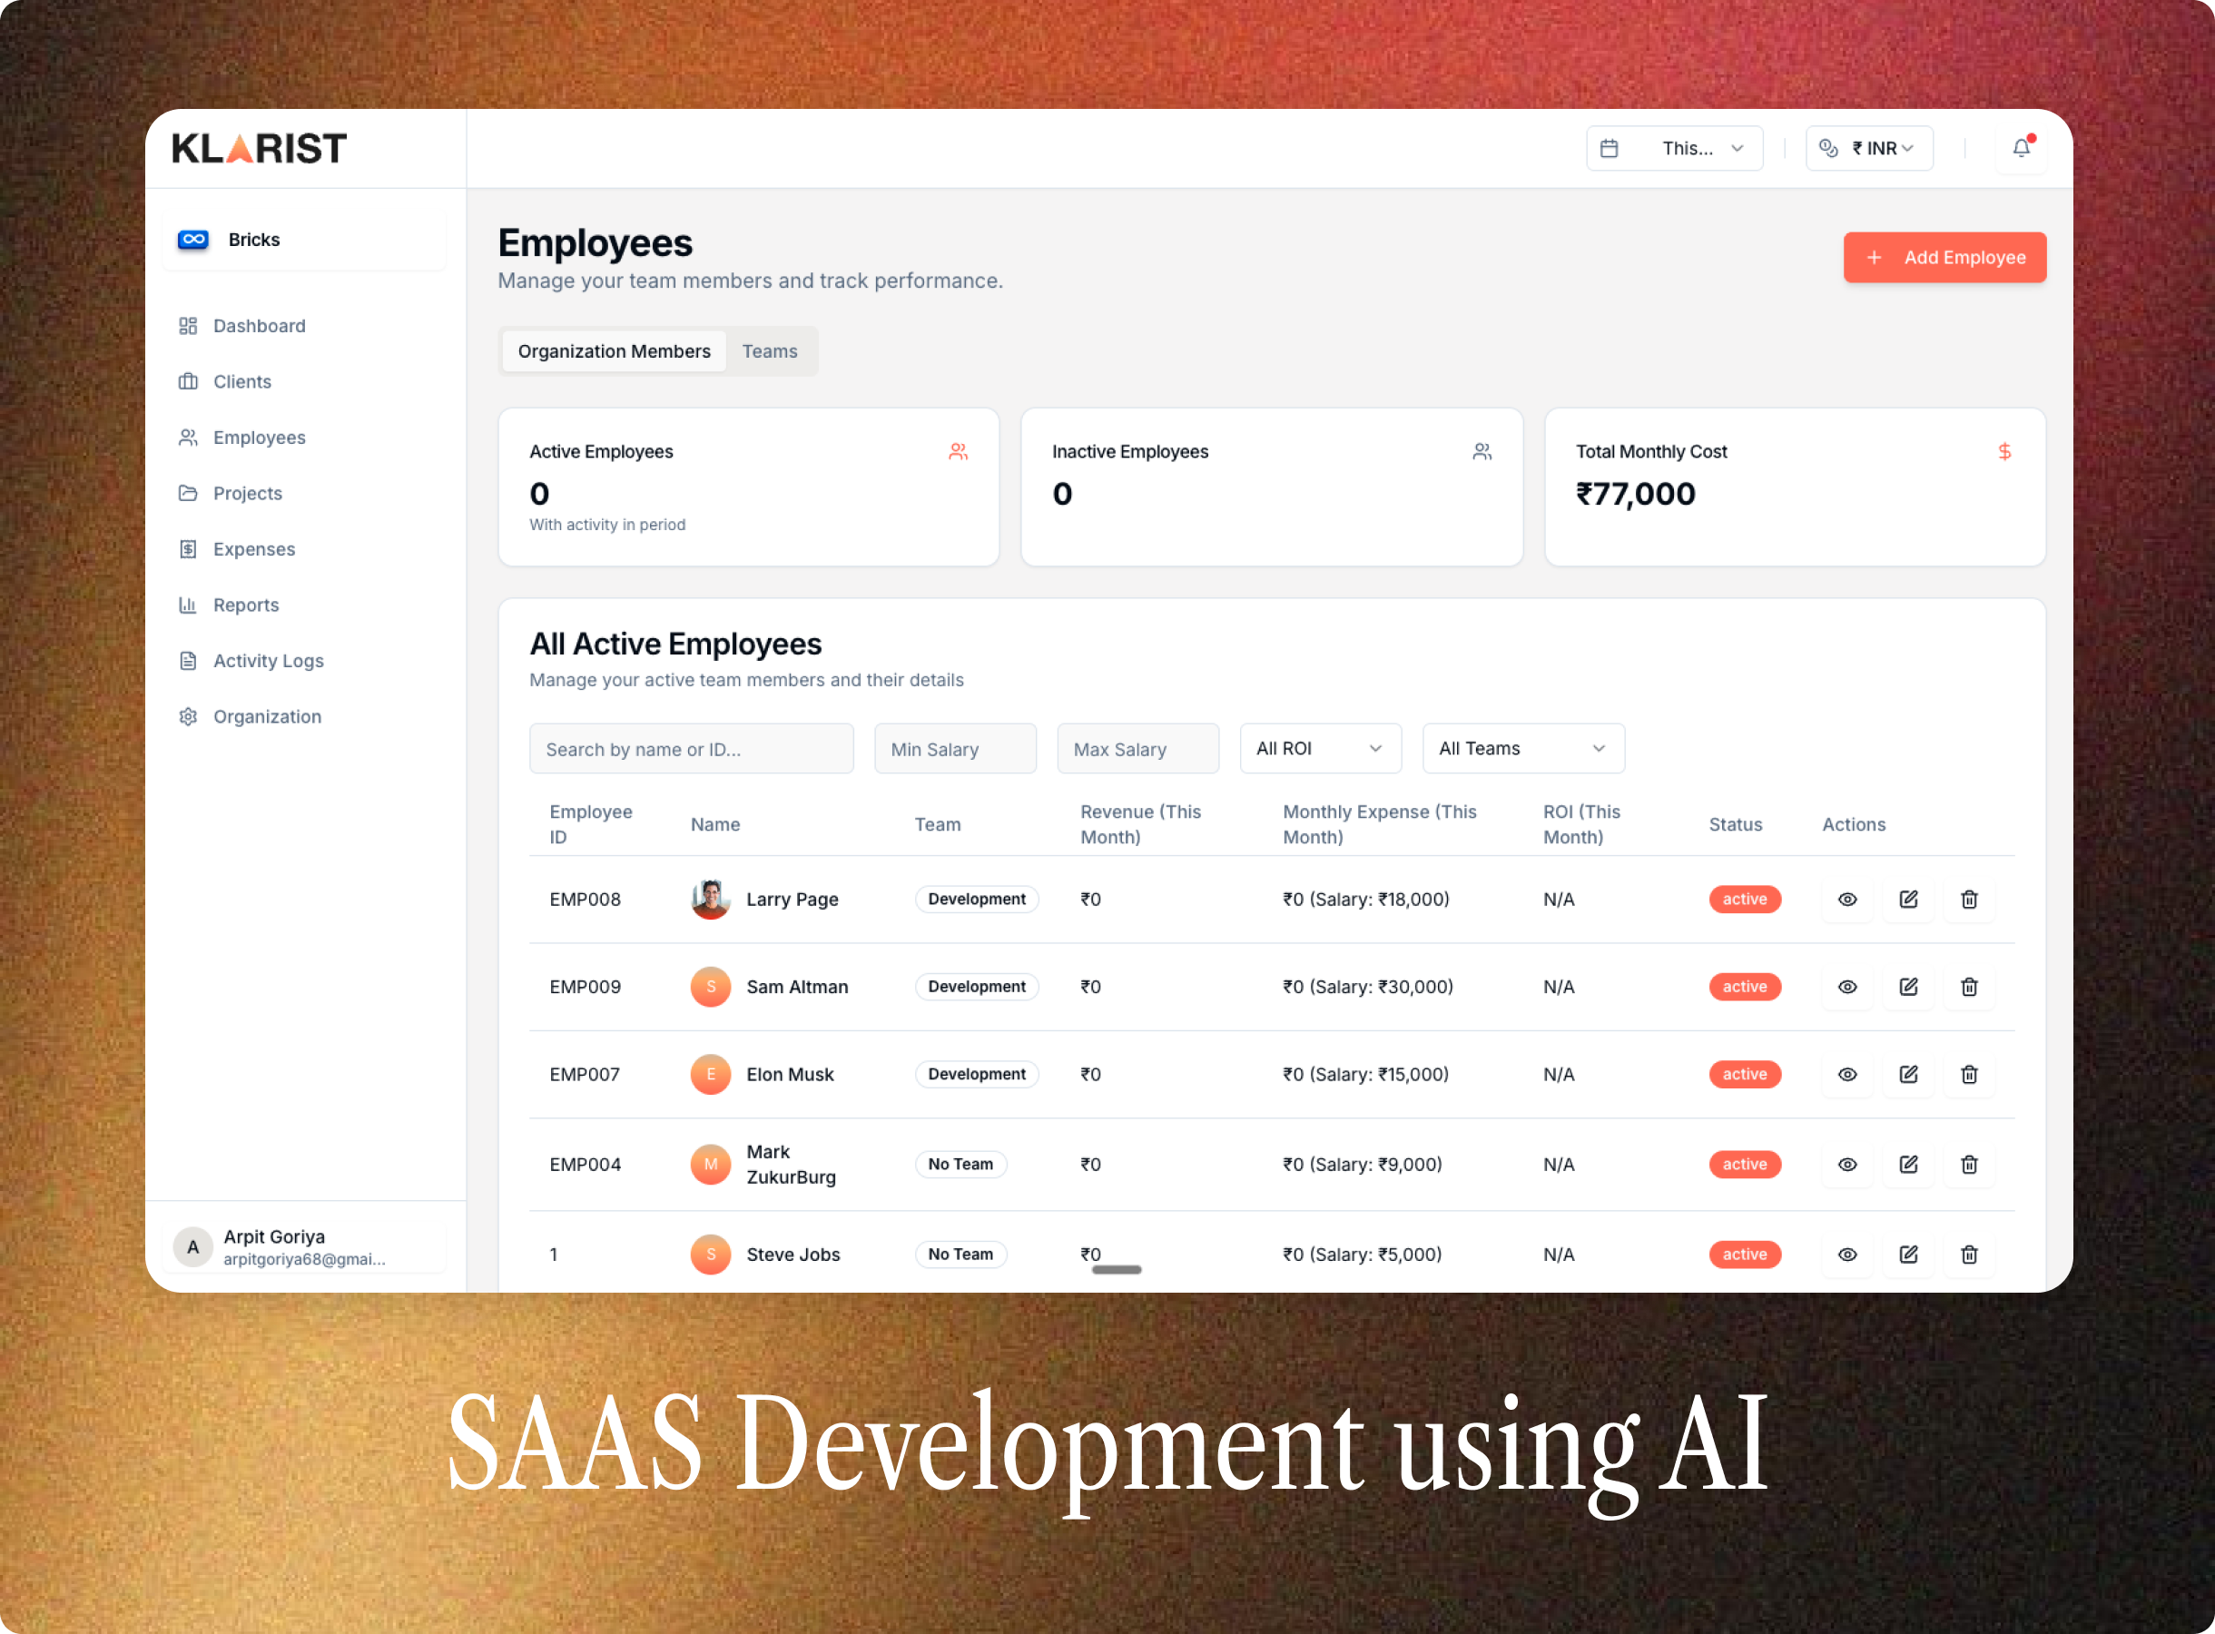Click Sam Altman's ₹30,000 salary expense cell
The image size is (2215, 1634).
click(1367, 987)
